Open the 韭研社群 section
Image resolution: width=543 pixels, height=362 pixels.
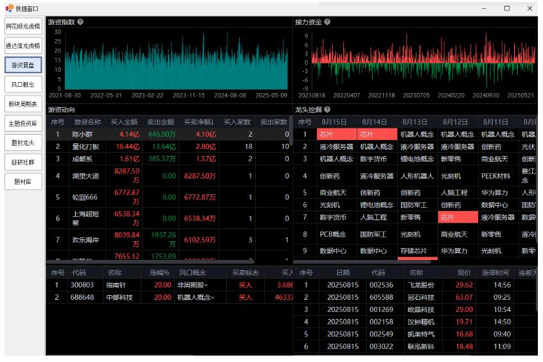pos(23,162)
